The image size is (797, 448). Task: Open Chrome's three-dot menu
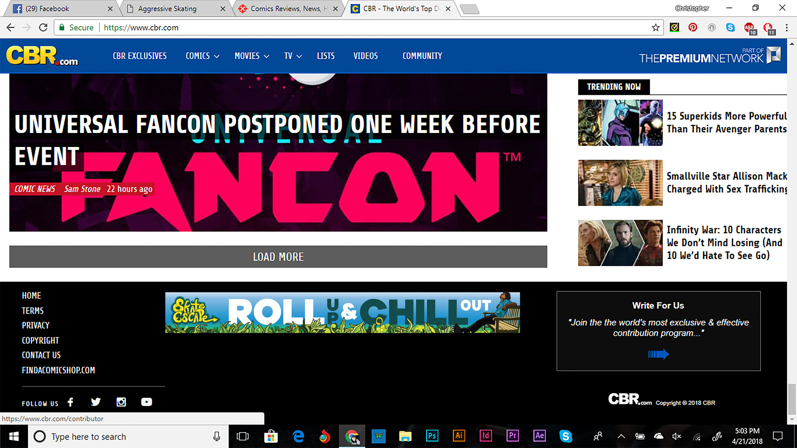(786, 27)
